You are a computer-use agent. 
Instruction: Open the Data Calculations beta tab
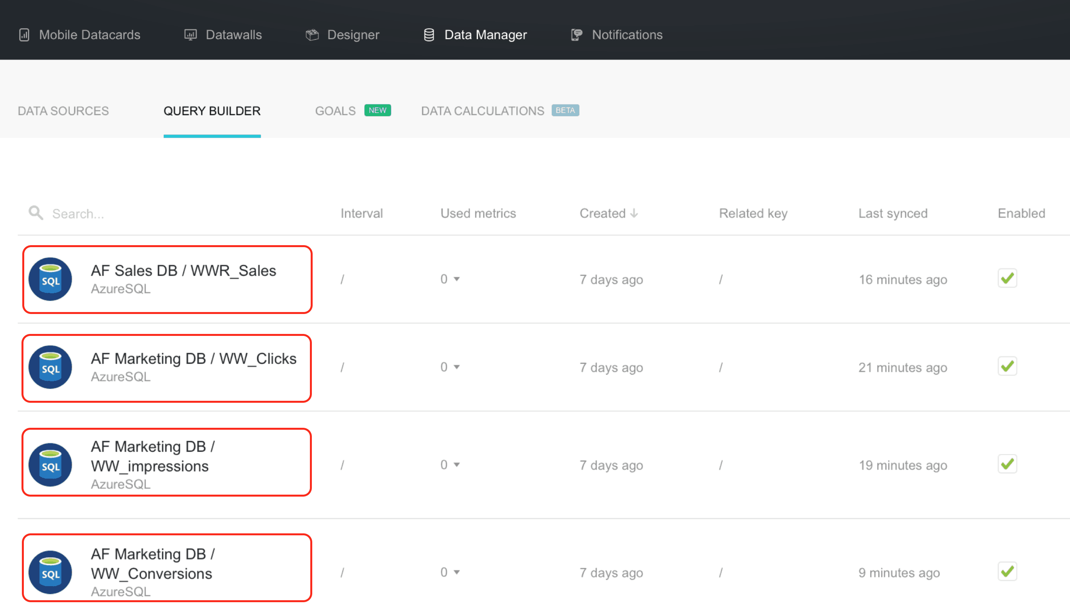(482, 111)
